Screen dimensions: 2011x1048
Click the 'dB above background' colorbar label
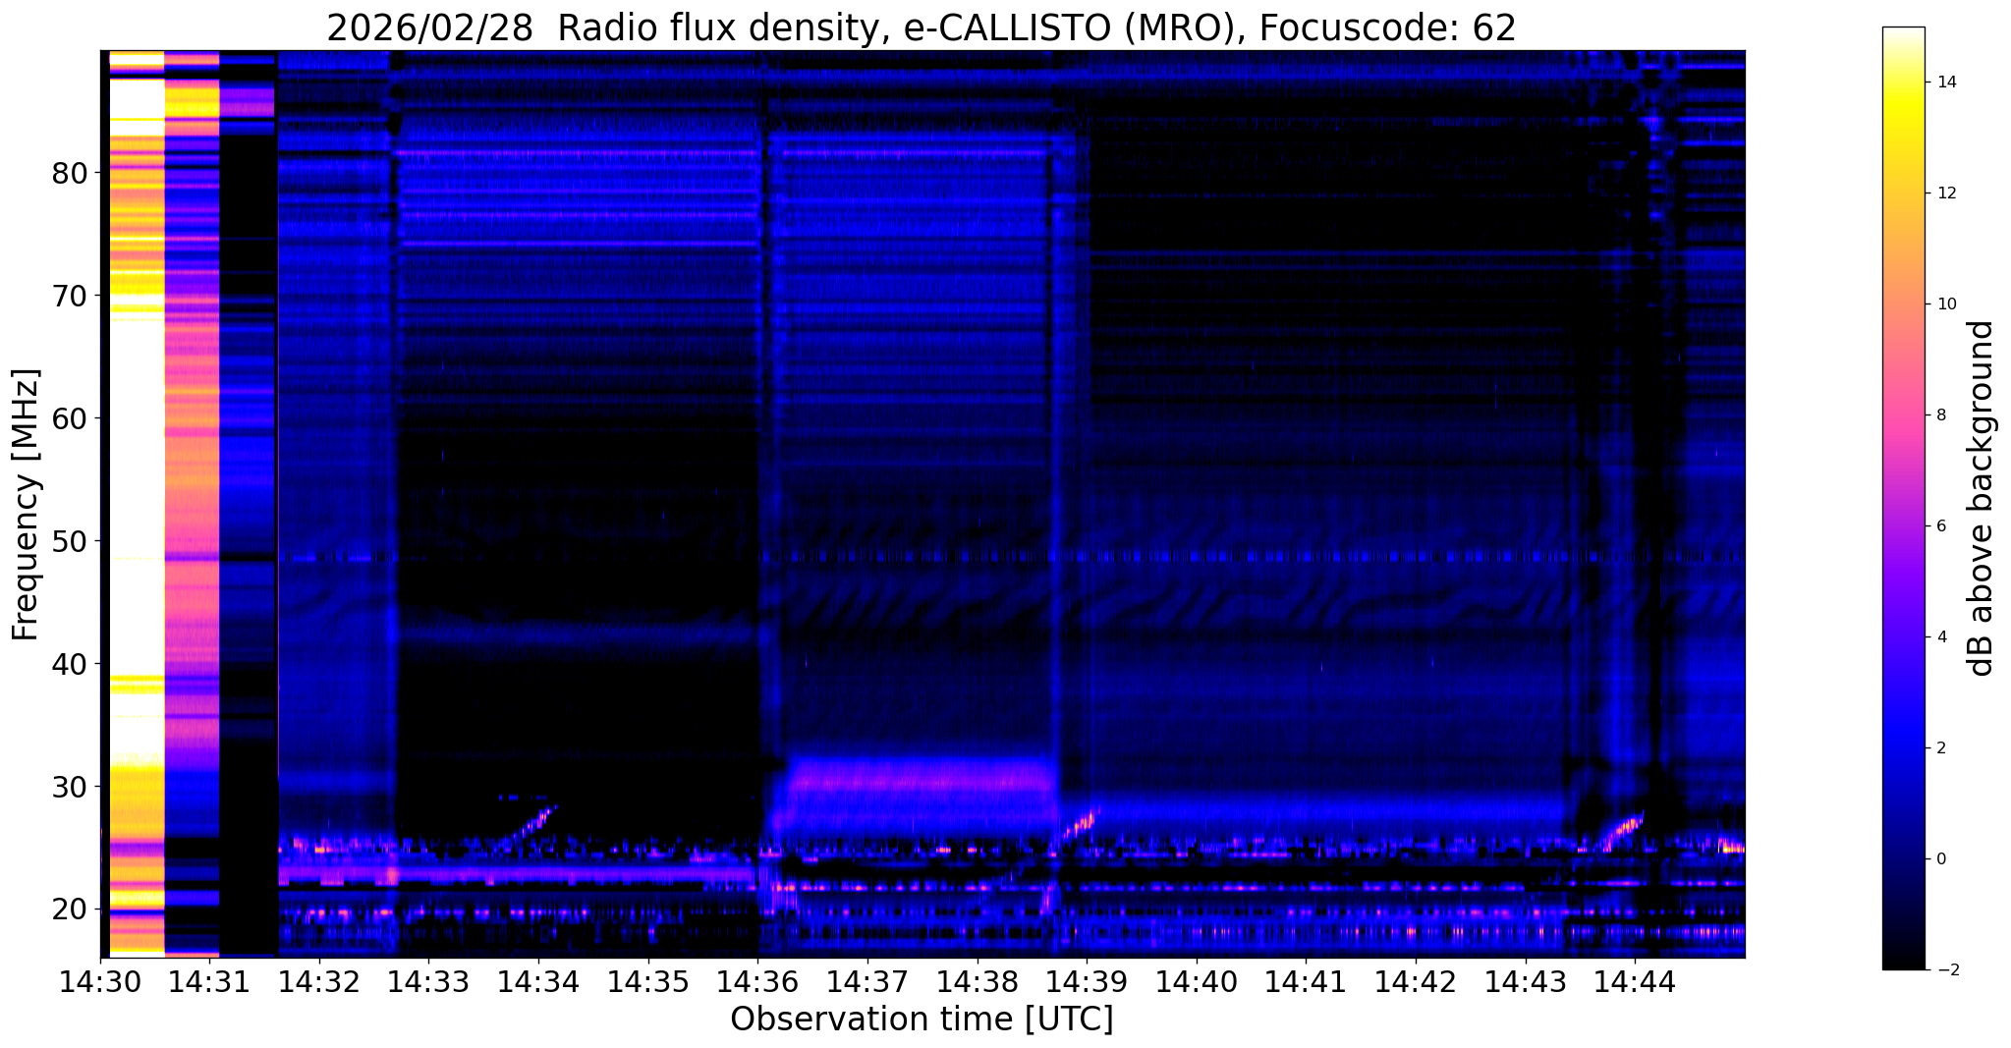pos(1982,498)
